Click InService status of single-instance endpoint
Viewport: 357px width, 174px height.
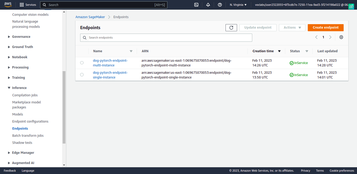pyautogui.click(x=299, y=75)
